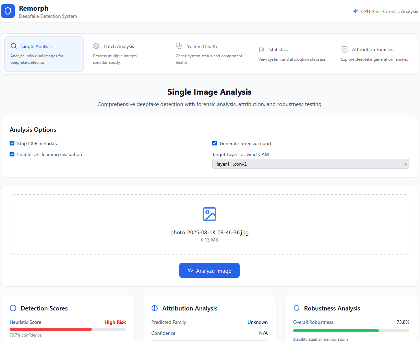The height and width of the screenshot is (341, 420).
Task: Click the database Attribution Families icon
Action: click(x=345, y=49)
